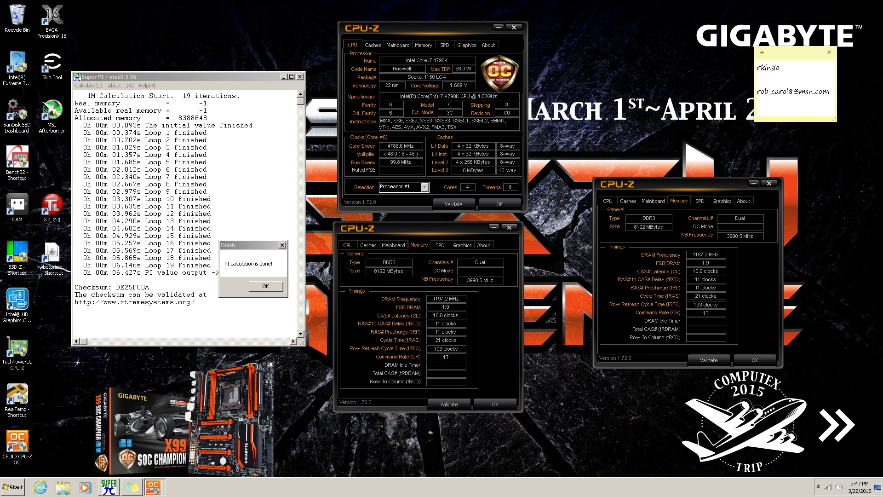Open CPU tab in middle CPU-Z window
The width and height of the screenshot is (883, 497).
[348, 245]
